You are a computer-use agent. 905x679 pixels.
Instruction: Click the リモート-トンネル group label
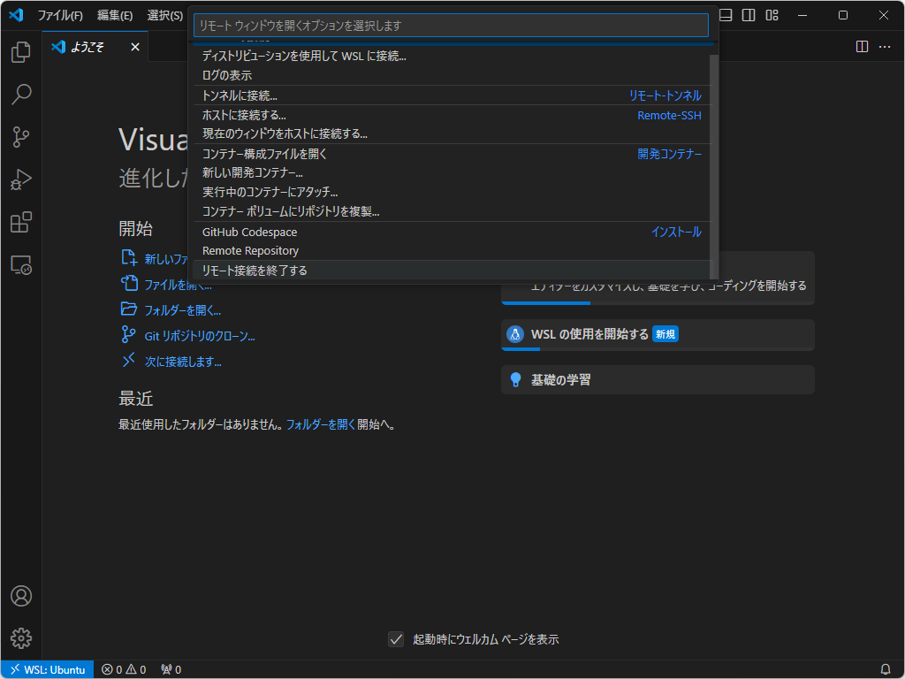(665, 95)
